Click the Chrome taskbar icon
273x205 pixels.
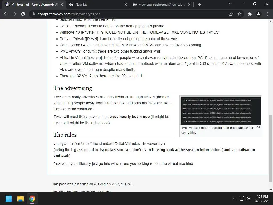click(32, 199)
